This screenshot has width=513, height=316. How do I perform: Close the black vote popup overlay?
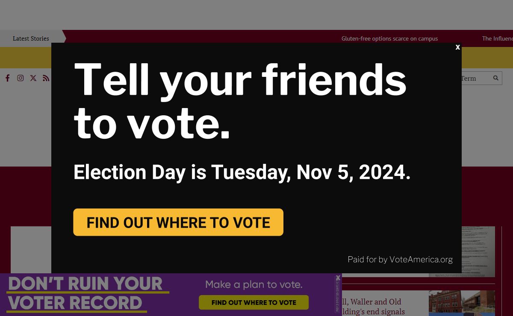pyautogui.click(x=457, y=47)
